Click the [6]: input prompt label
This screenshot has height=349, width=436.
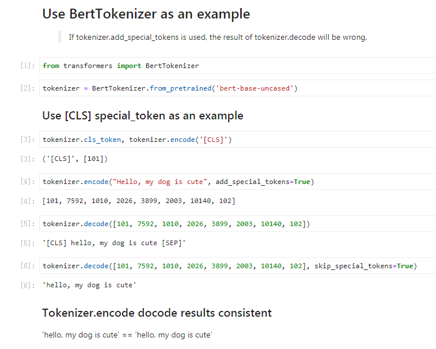pos(28,266)
